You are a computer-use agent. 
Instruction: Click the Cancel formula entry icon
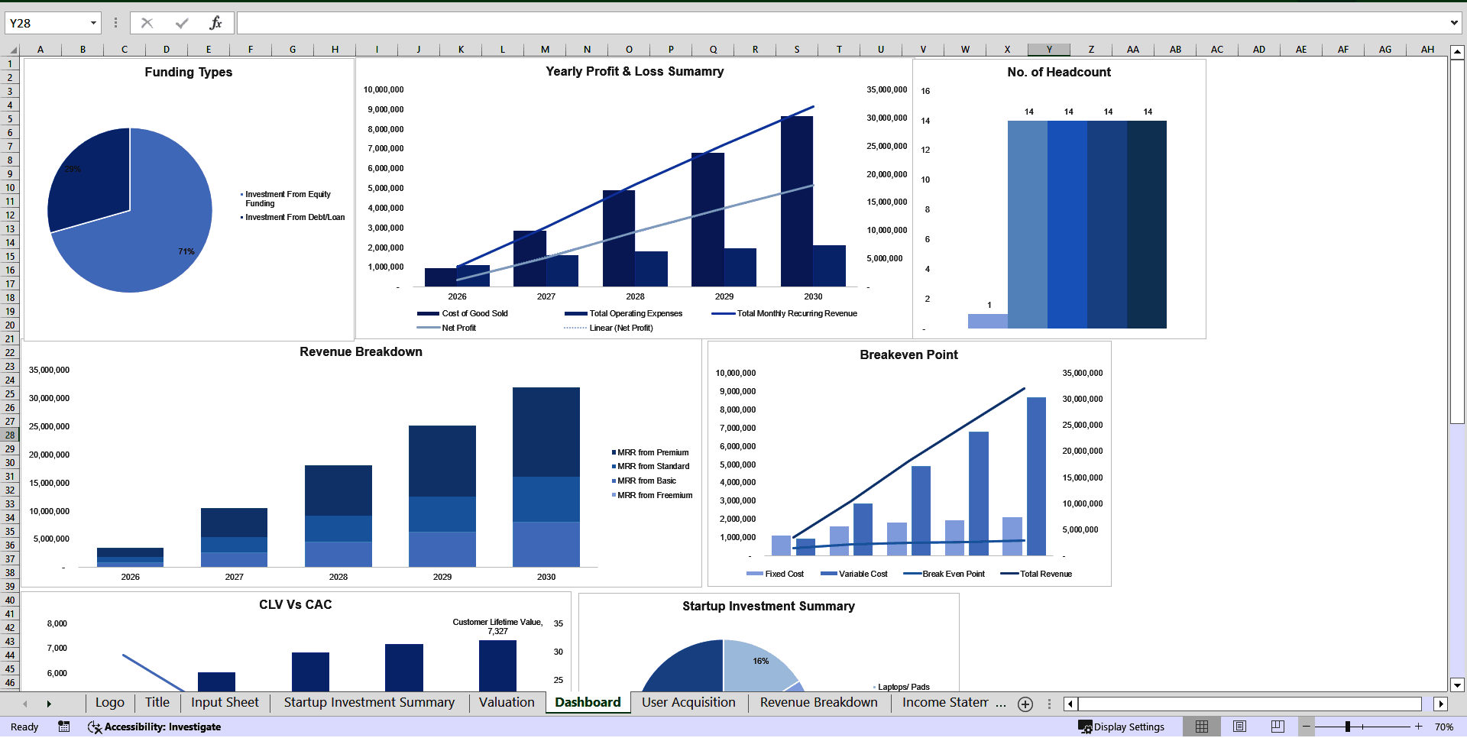[147, 23]
